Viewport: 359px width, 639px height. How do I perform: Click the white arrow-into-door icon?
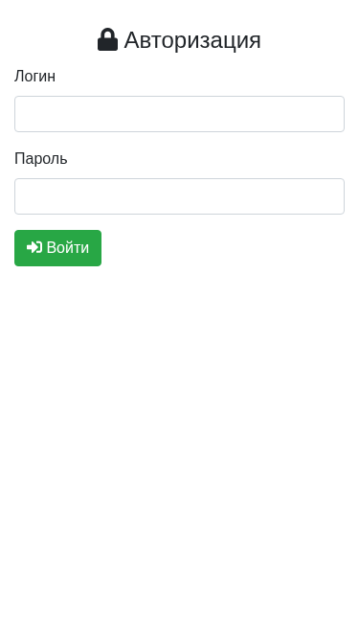click(34, 247)
